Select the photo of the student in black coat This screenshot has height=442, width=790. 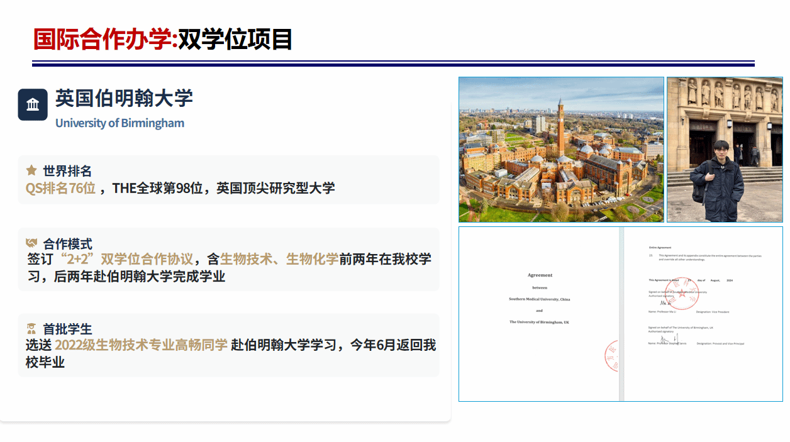click(725, 150)
